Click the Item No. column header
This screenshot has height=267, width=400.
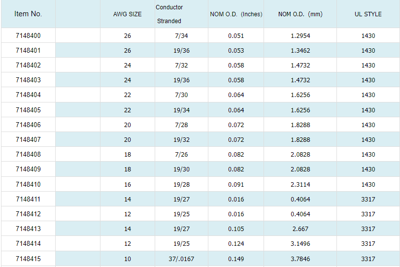[x=28, y=14]
